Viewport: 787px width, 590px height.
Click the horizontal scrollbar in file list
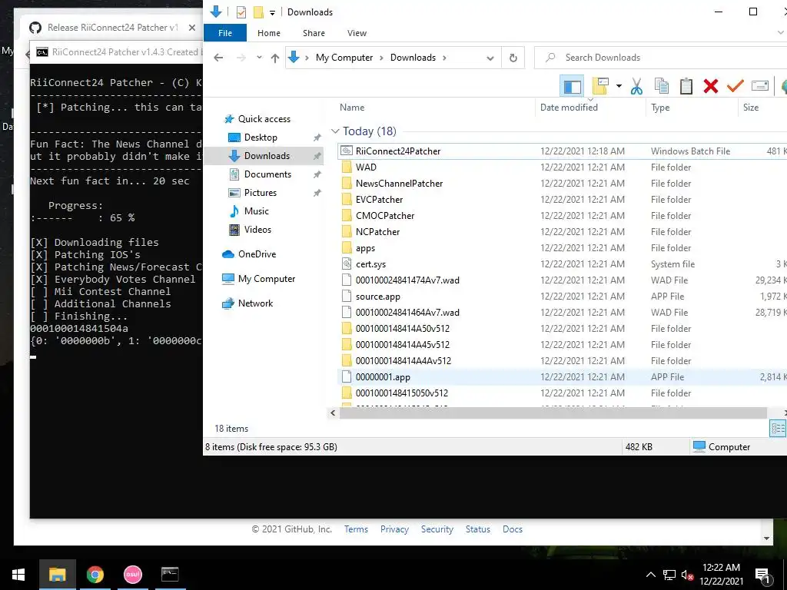553,413
